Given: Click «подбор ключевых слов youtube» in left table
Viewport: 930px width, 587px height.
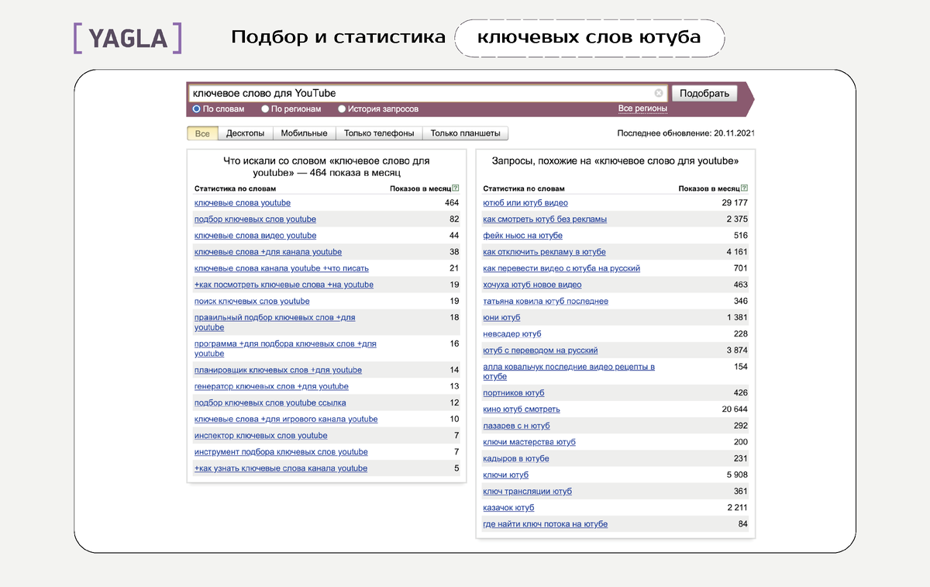Looking at the screenshot, I should point(255,219).
